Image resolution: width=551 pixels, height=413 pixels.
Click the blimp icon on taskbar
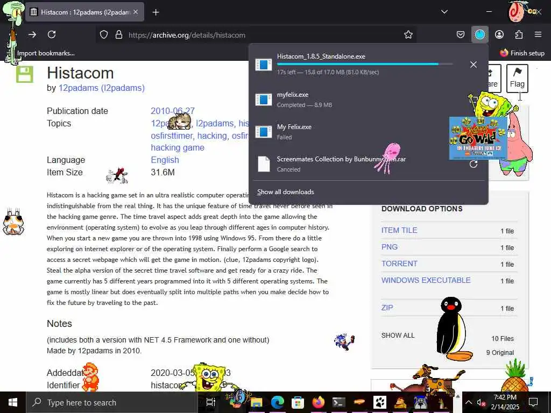[x=359, y=402]
